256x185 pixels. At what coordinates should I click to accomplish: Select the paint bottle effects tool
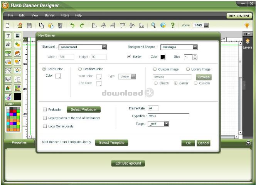(x=8, y=97)
